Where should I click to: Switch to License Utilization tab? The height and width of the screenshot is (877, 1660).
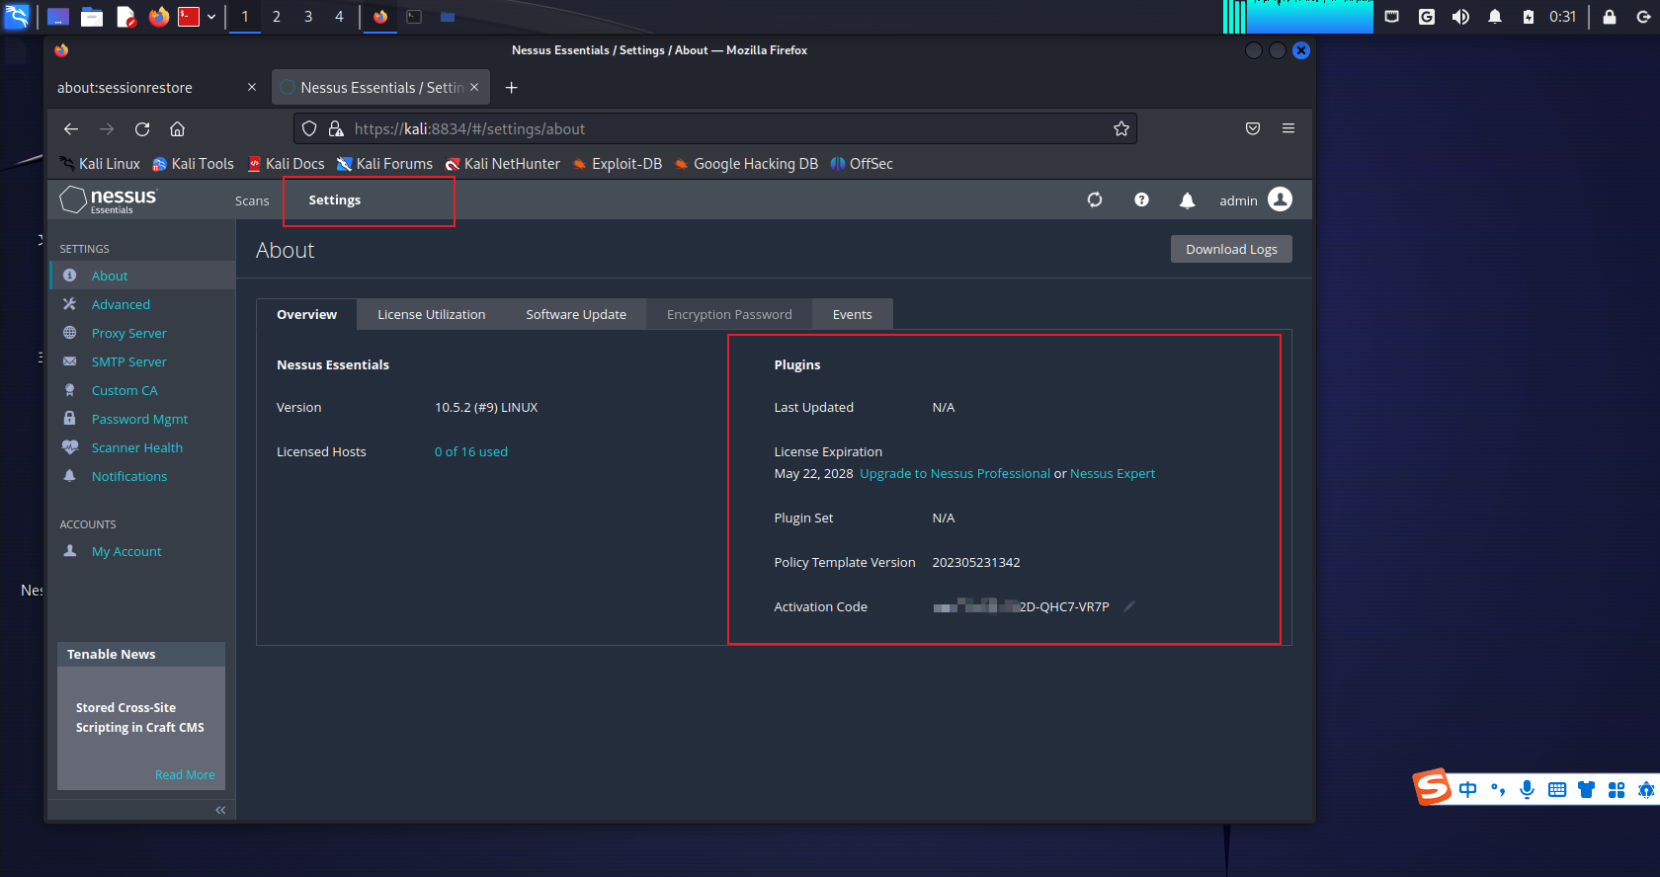[x=432, y=314]
